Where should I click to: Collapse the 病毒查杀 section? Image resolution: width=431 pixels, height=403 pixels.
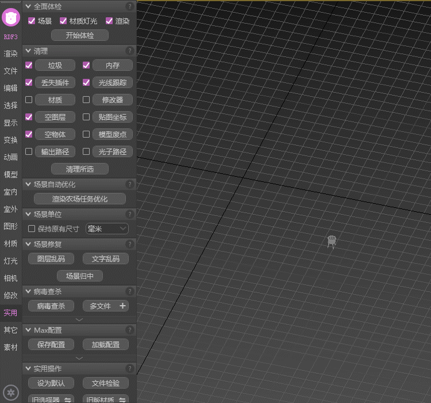tap(28, 291)
